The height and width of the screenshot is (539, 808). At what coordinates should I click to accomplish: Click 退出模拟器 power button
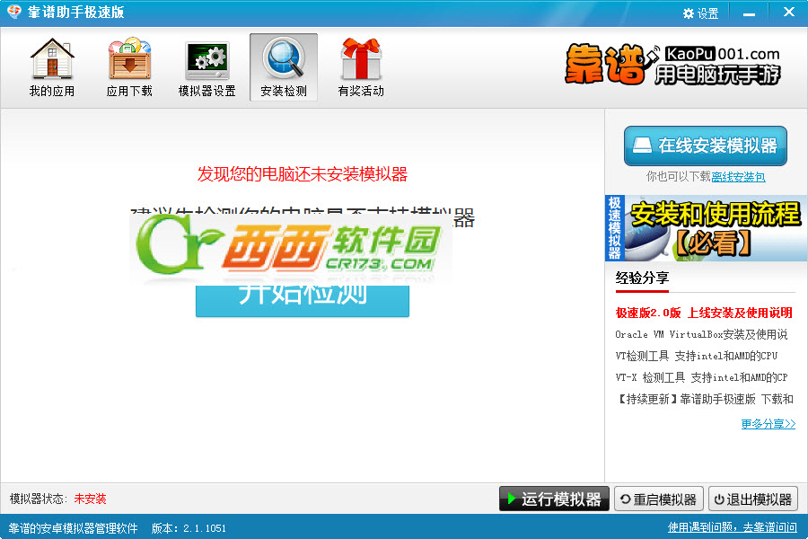(753, 499)
